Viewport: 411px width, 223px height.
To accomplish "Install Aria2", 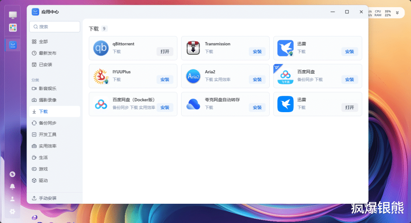I will click(x=257, y=80).
